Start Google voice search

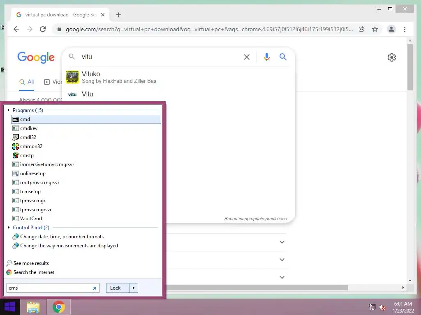[266, 57]
